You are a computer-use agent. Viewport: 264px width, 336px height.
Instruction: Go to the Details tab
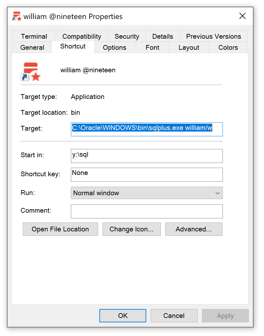click(163, 36)
